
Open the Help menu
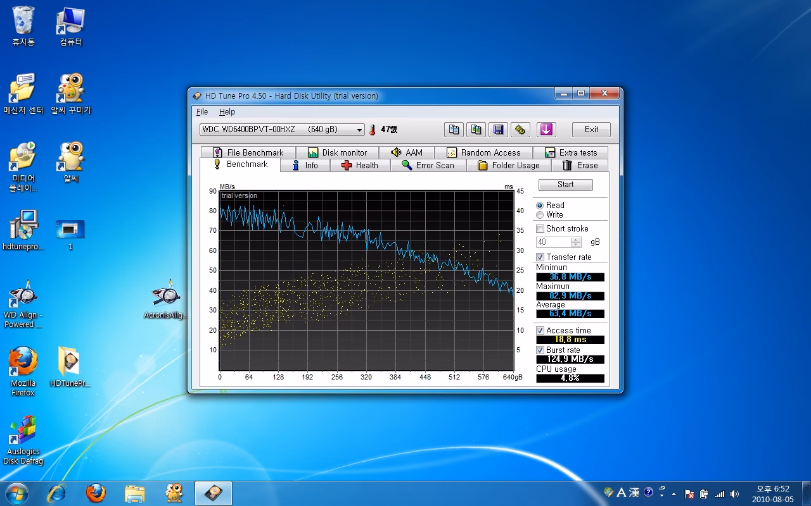click(x=227, y=112)
